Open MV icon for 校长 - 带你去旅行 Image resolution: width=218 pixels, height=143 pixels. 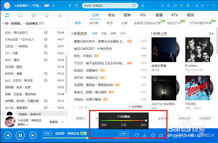click(x=46, y=33)
